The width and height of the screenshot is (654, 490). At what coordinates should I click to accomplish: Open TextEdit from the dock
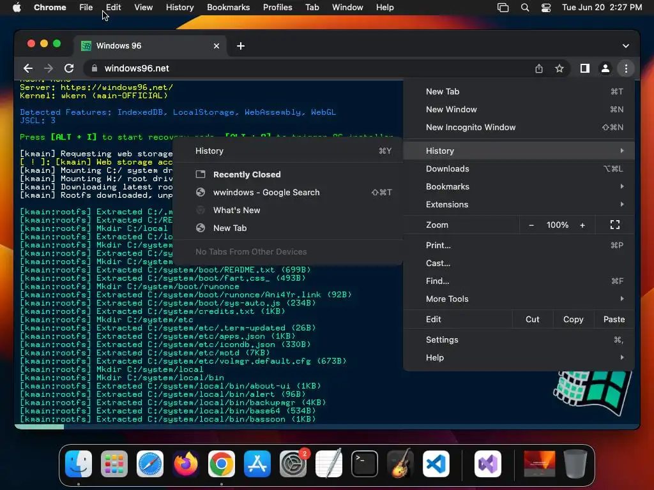[x=329, y=464]
